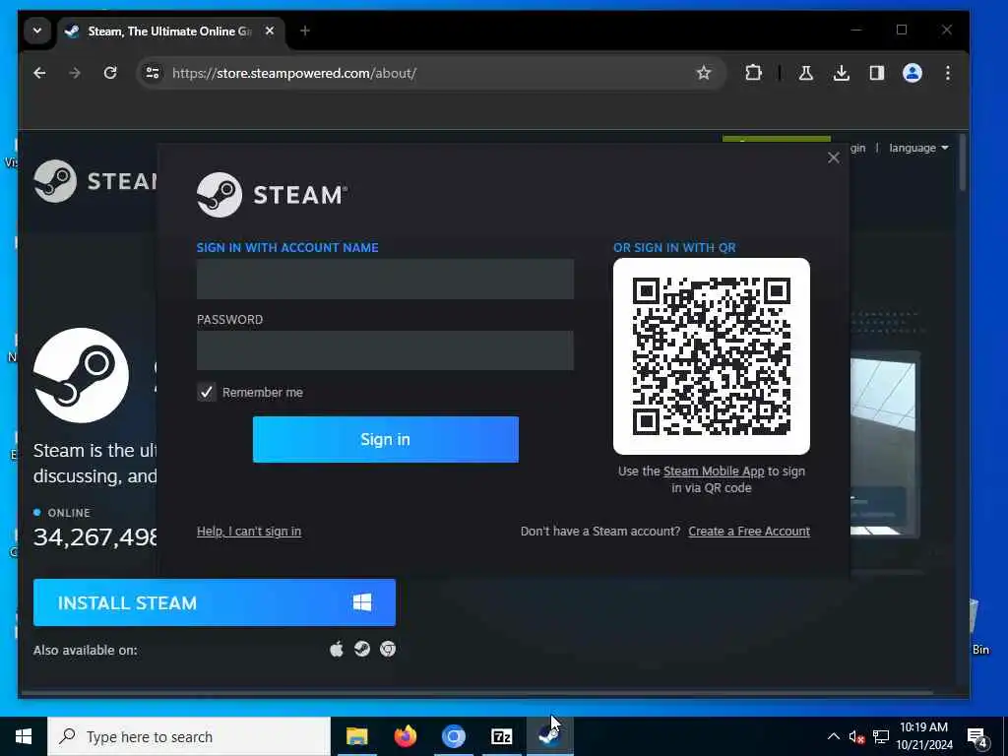1008x756 pixels.
Task: Choose the SteamOS download icon
Action: (x=362, y=650)
